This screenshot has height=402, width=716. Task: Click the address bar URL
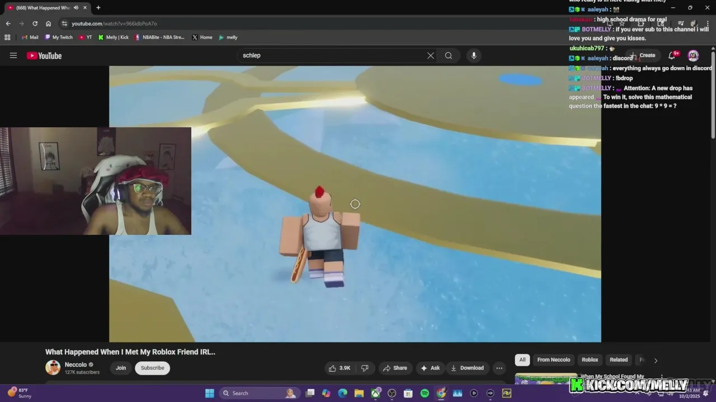coord(114,23)
